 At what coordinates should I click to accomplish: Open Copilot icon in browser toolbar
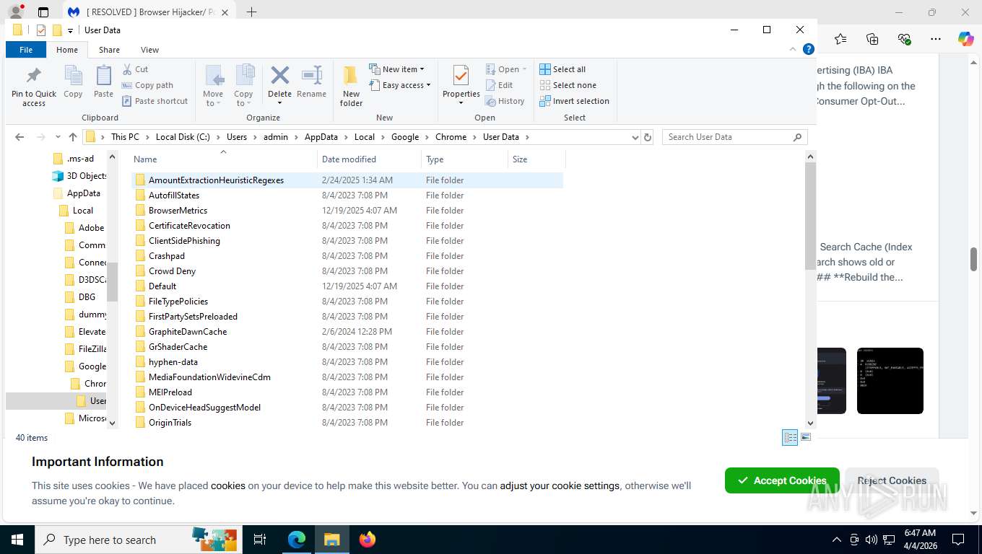point(965,39)
